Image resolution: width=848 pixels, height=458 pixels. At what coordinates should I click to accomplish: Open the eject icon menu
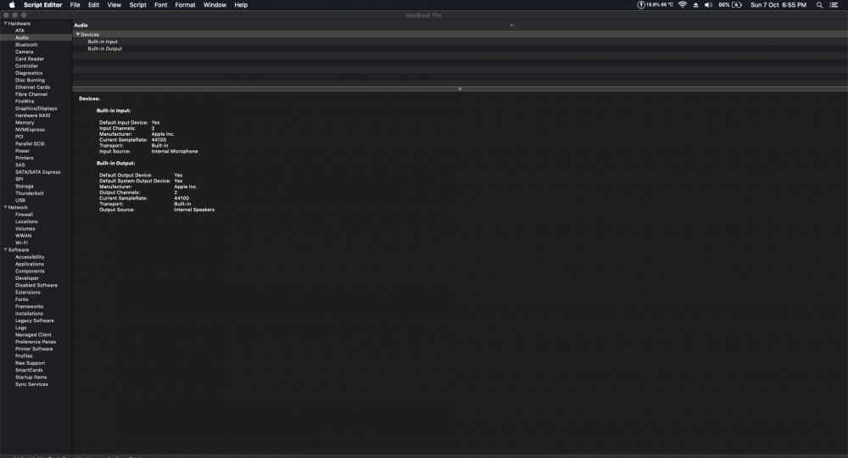[x=695, y=5]
